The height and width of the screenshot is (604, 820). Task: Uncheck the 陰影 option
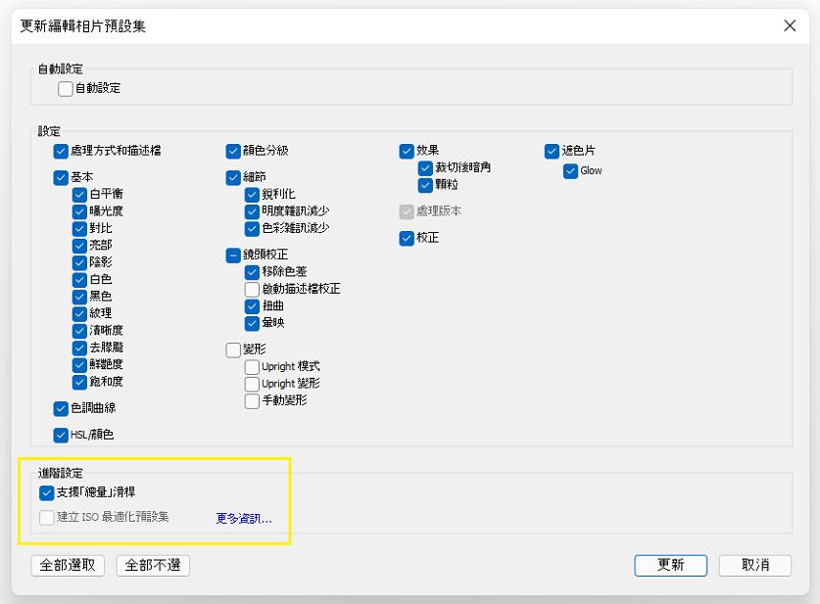point(79,262)
